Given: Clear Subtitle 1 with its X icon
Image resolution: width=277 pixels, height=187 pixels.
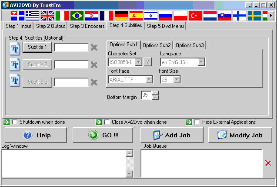Looking at the screenshot, I should (x=94, y=48).
